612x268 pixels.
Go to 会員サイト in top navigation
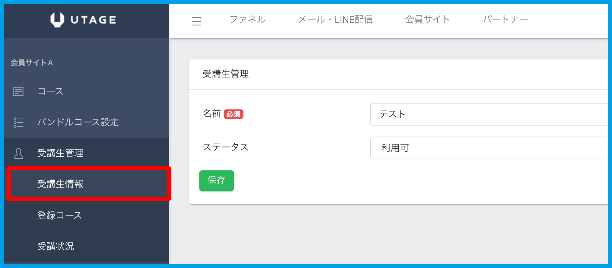click(x=427, y=19)
